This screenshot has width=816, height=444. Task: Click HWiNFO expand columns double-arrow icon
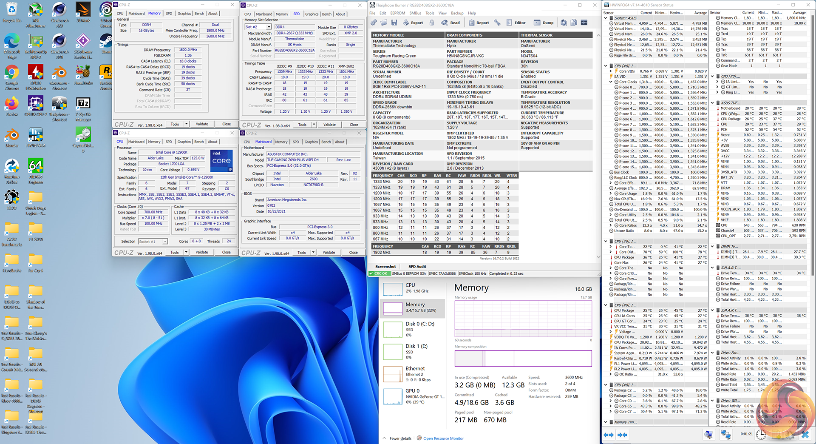tap(609, 435)
